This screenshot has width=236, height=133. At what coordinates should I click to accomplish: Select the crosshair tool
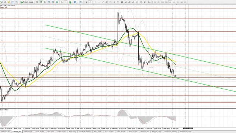(90, 2)
